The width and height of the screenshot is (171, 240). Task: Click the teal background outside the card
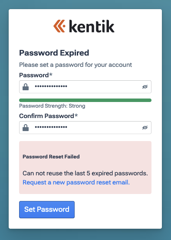pyautogui.click(x=4, y=119)
